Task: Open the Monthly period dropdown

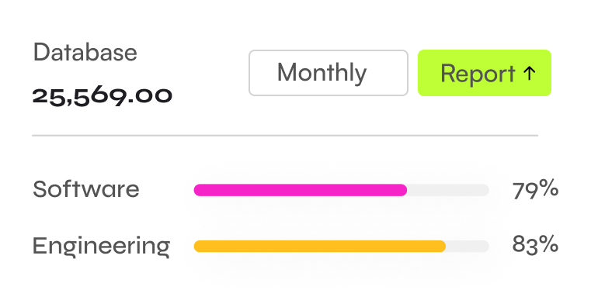Action: pyautogui.click(x=329, y=73)
